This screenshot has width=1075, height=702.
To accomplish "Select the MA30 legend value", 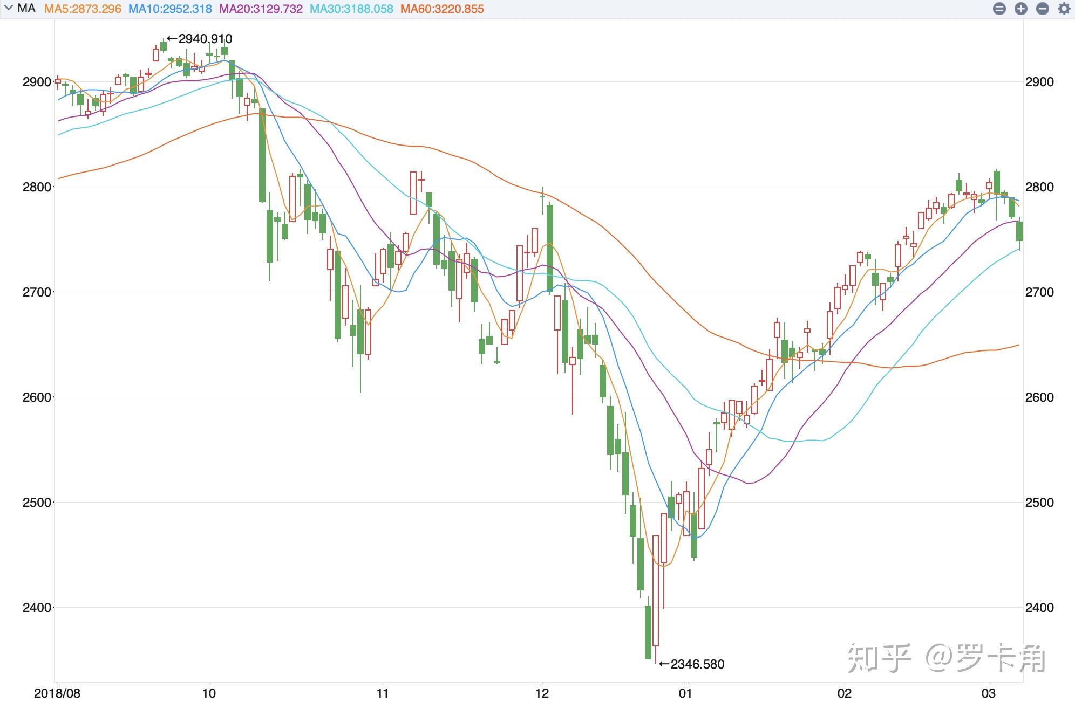I will pos(351,9).
